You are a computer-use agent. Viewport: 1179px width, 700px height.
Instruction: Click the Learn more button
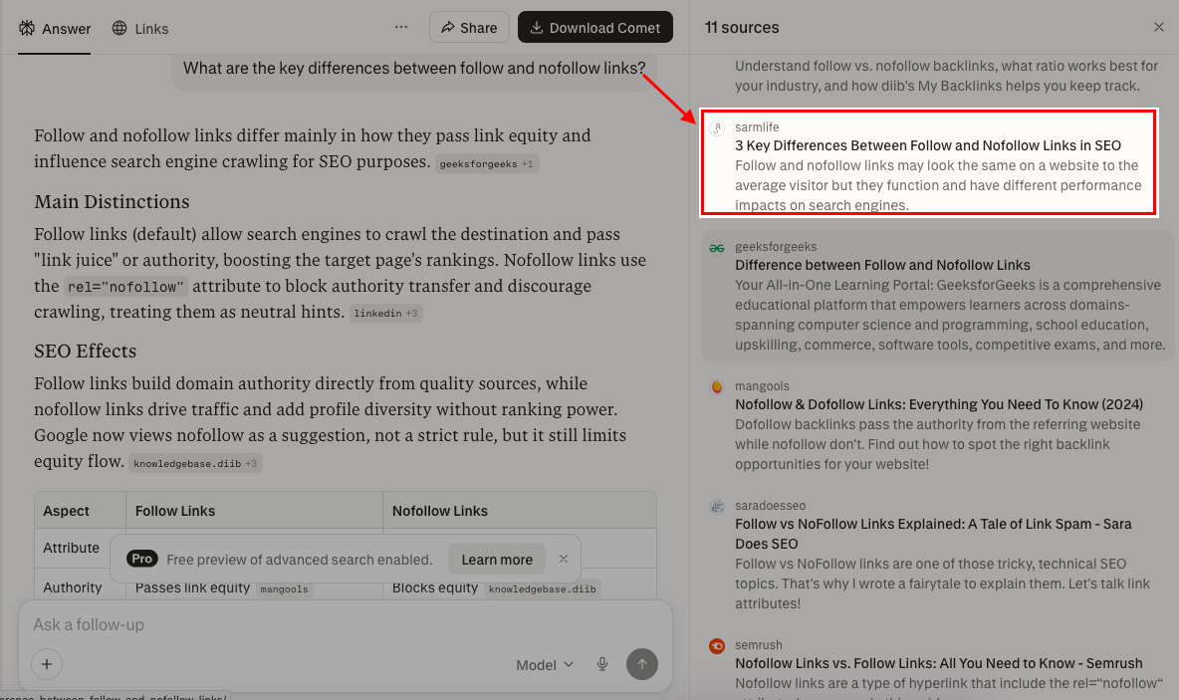point(496,559)
